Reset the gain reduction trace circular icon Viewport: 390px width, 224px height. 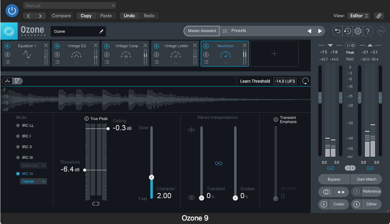(305, 81)
